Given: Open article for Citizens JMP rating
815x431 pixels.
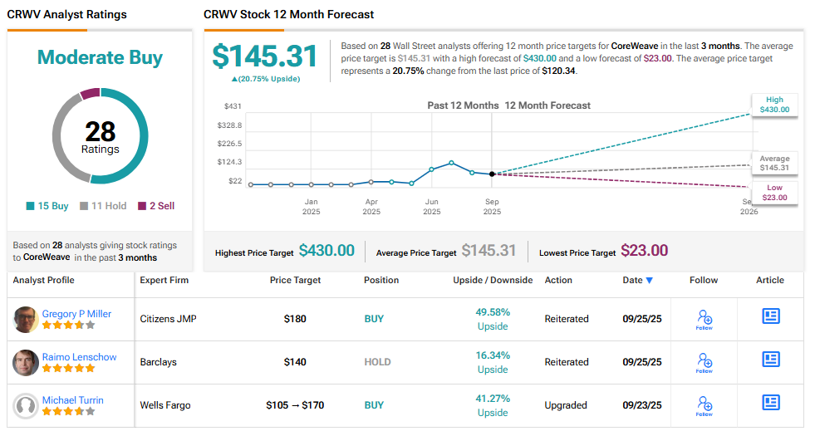Looking at the screenshot, I should [x=771, y=316].
